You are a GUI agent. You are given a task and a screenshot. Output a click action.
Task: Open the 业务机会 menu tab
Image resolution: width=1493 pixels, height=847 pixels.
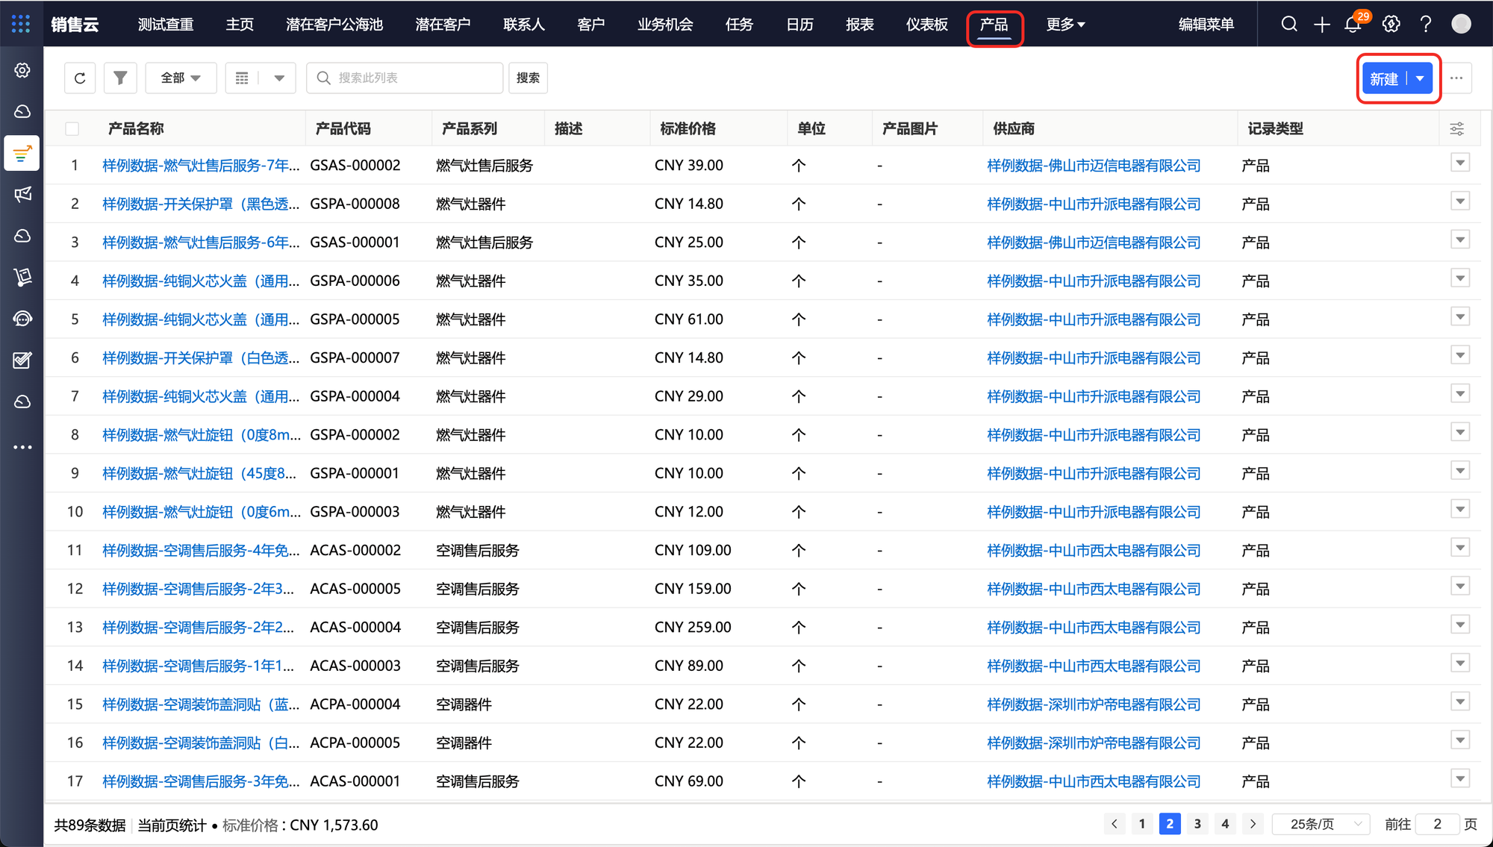point(664,25)
